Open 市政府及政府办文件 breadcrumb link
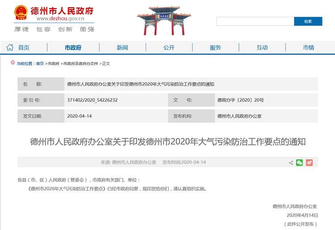335x230 pixels. pyautogui.click(x=81, y=64)
